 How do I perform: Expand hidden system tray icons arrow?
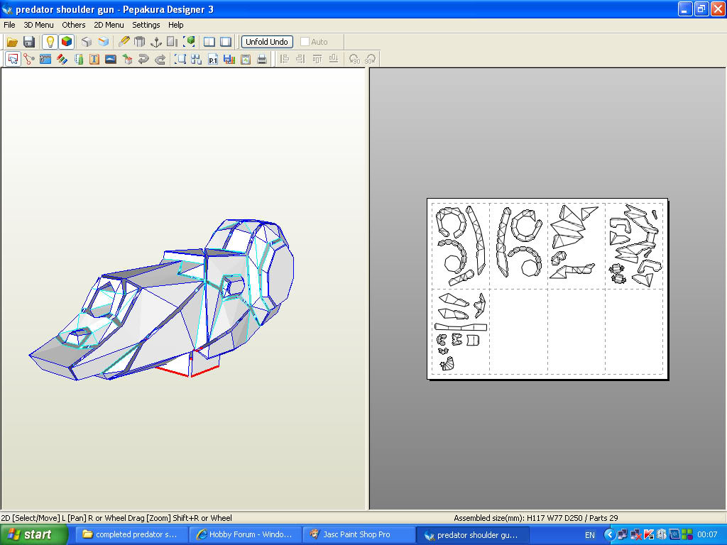[x=609, y=535]
